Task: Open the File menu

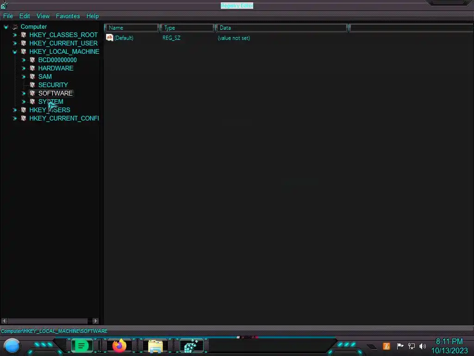Action: (x=8, y=16)
